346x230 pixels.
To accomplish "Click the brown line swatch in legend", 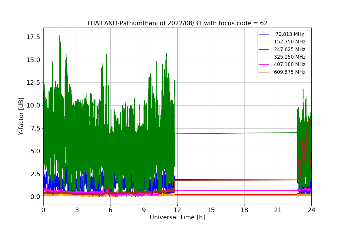I will (264, 72).
